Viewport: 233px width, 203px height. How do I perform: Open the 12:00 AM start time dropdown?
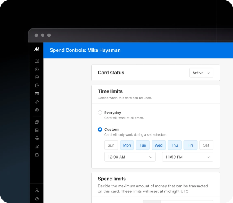pyautogui.click(x=130, y=157)
